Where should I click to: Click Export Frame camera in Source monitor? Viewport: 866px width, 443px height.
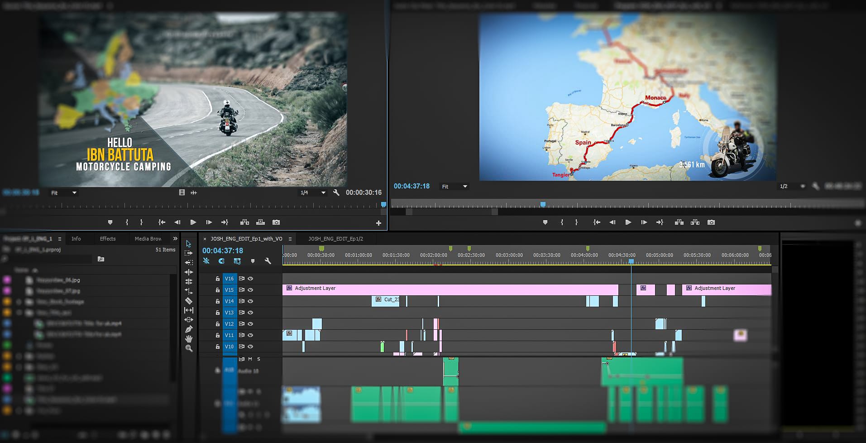pos(276,222)
